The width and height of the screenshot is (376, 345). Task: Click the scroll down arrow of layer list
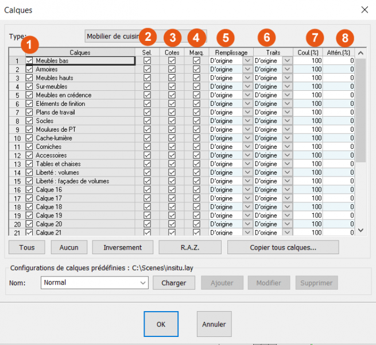[x=361, y=230]
